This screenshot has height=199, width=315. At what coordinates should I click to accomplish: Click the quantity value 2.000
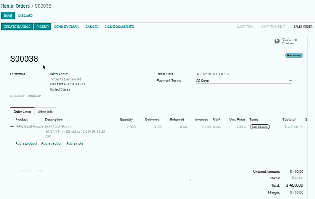(x=131, y=127)
